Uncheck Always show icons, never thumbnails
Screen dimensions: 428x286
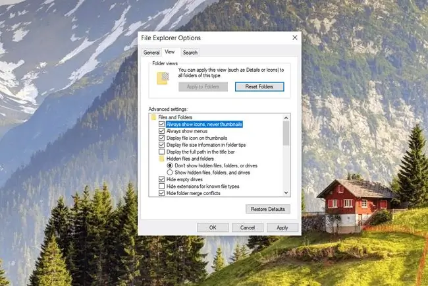click(x=161, y=125)
